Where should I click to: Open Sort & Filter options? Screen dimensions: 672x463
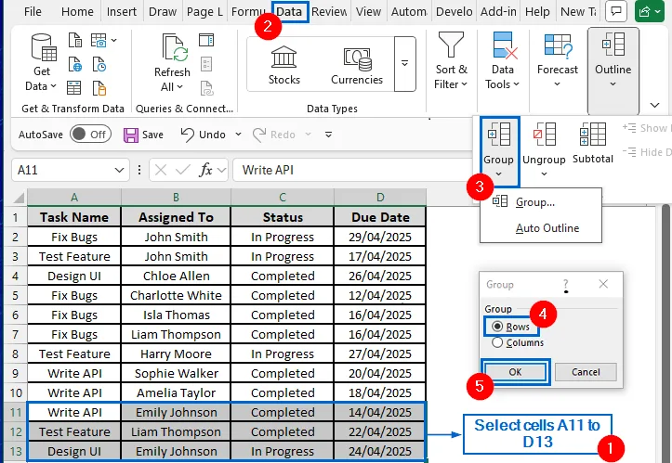pos(451,60)
